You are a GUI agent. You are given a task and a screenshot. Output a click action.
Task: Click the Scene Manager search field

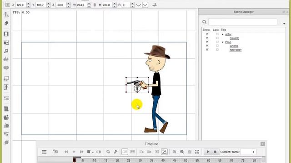point(243,22)
